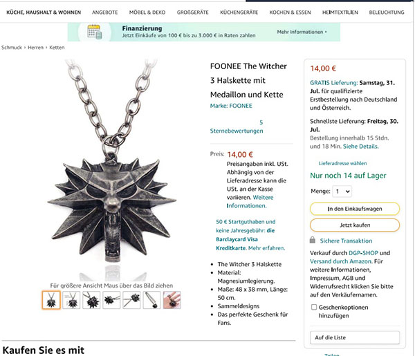Open the Menge quantity dropdown

[x=342, y=191]
